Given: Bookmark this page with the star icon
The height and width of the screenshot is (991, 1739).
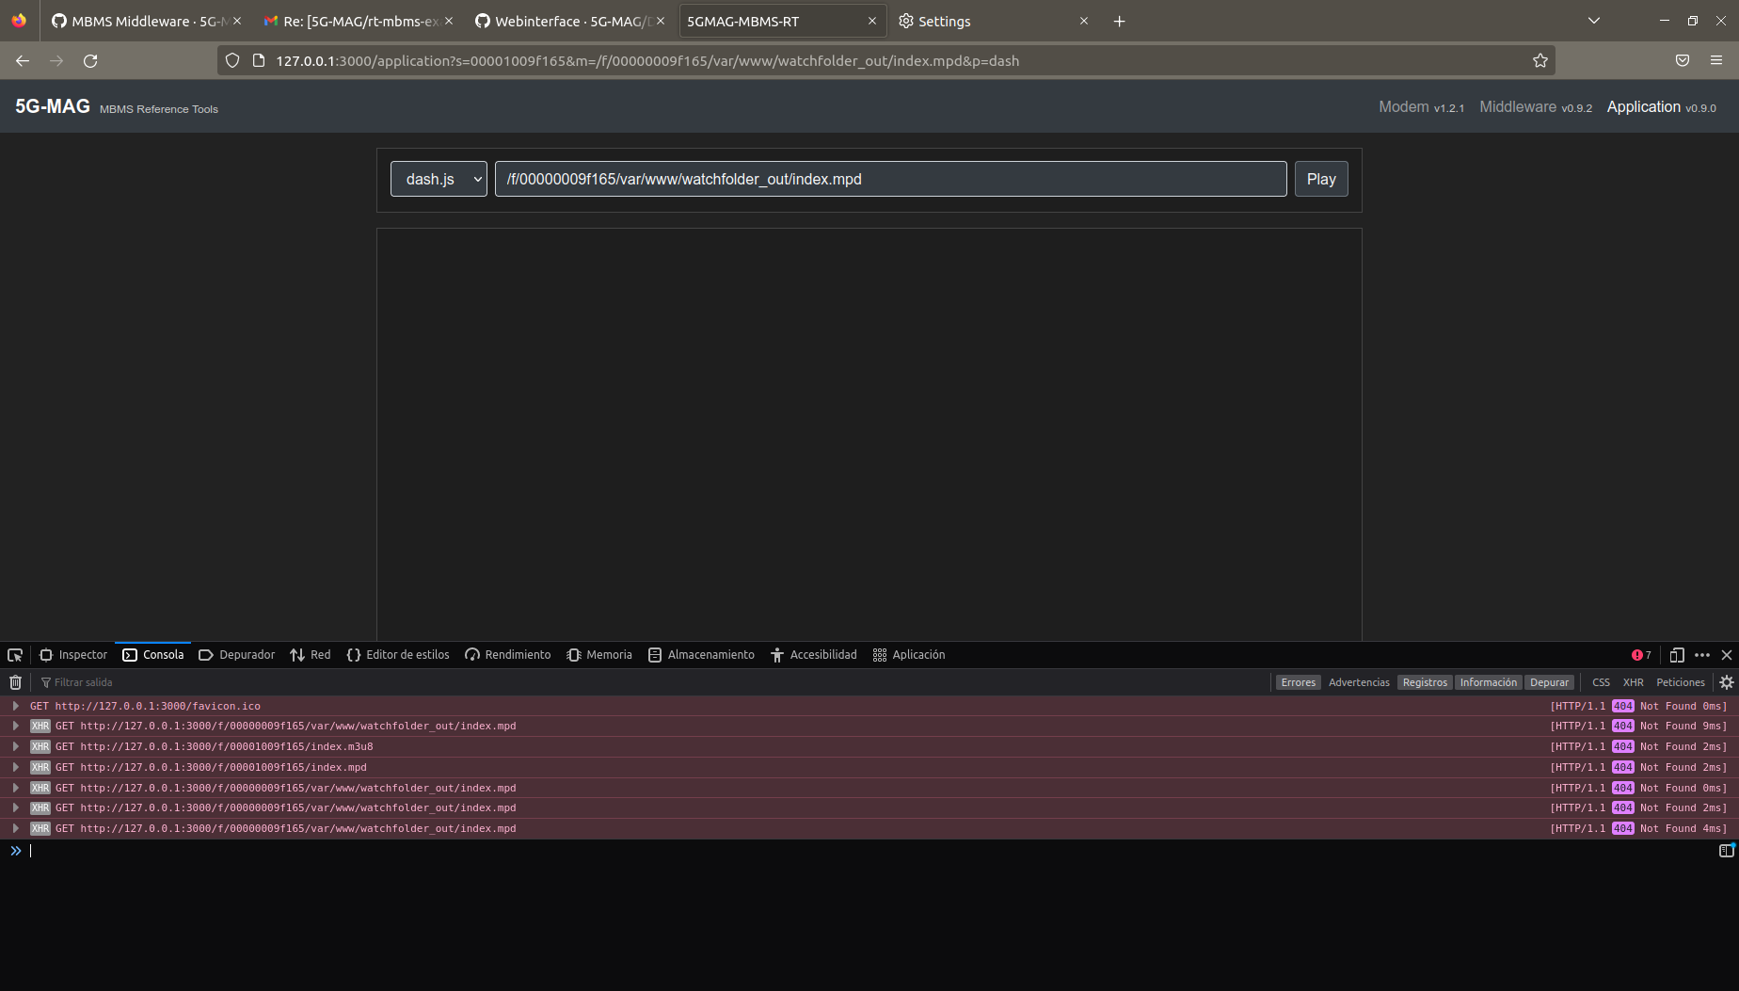Looking at the screenshot, I should pos(1540,60).
